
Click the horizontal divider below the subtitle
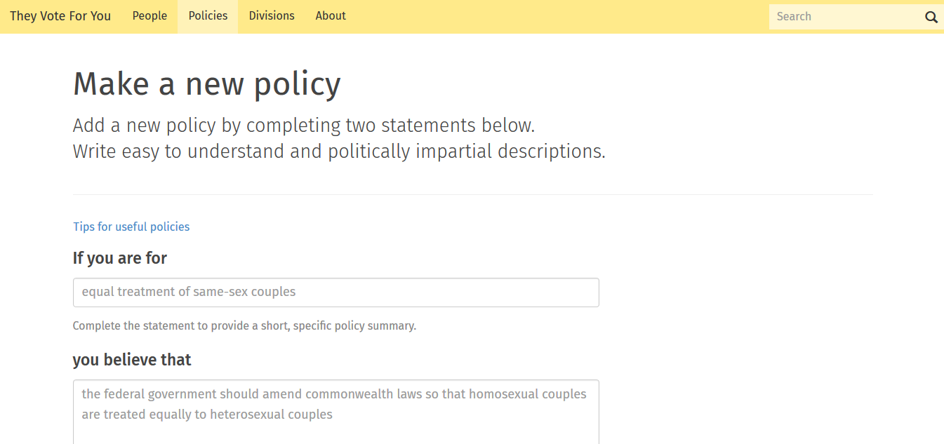click(x=472, y=194)
